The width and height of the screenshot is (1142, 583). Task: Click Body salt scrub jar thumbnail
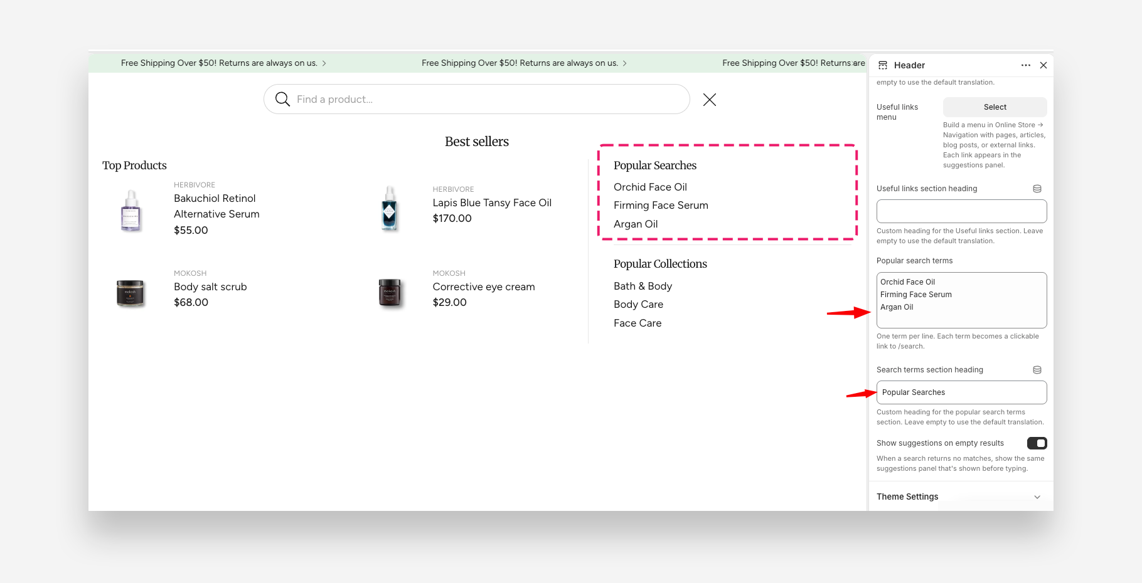tap(131, 293)
